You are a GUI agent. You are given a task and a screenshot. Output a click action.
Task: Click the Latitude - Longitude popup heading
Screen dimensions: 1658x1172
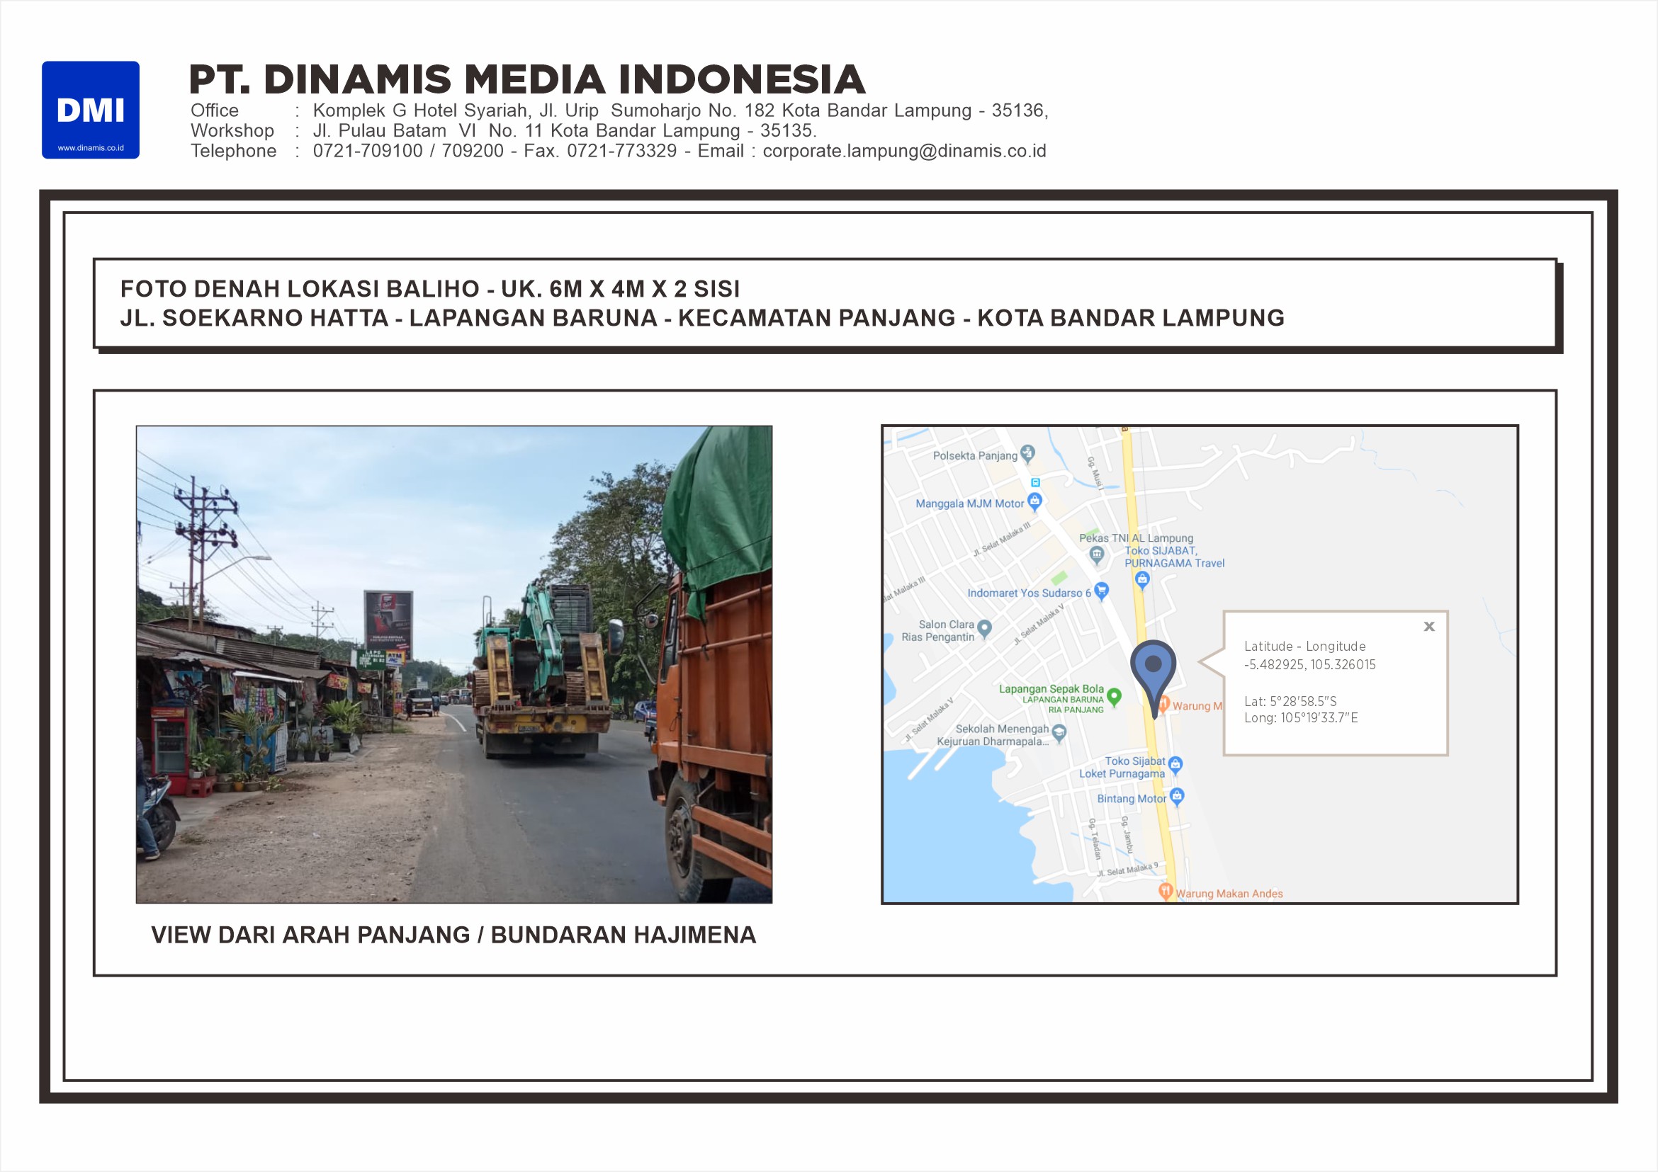point(1304,647)
